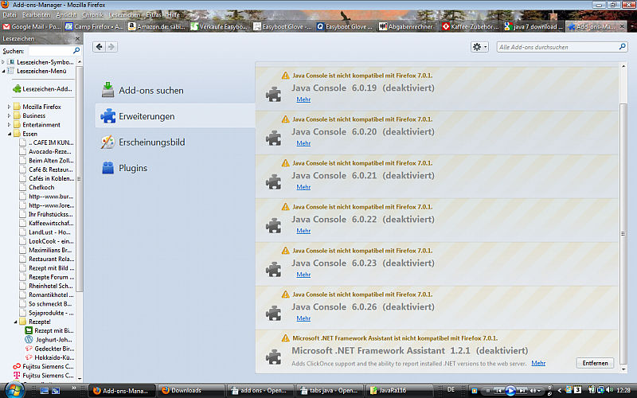Open the Datei menu
637x398 pixels.
click(x=10, y=14)
